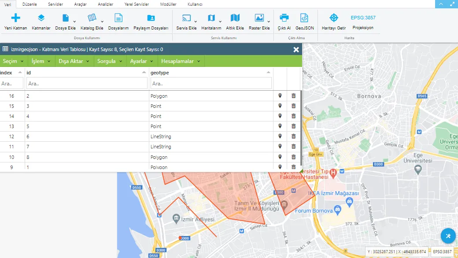Viewport: 458px width, 258px height.
Task: Switch to the Analizler tab
Action: click(x=105, y=4)
